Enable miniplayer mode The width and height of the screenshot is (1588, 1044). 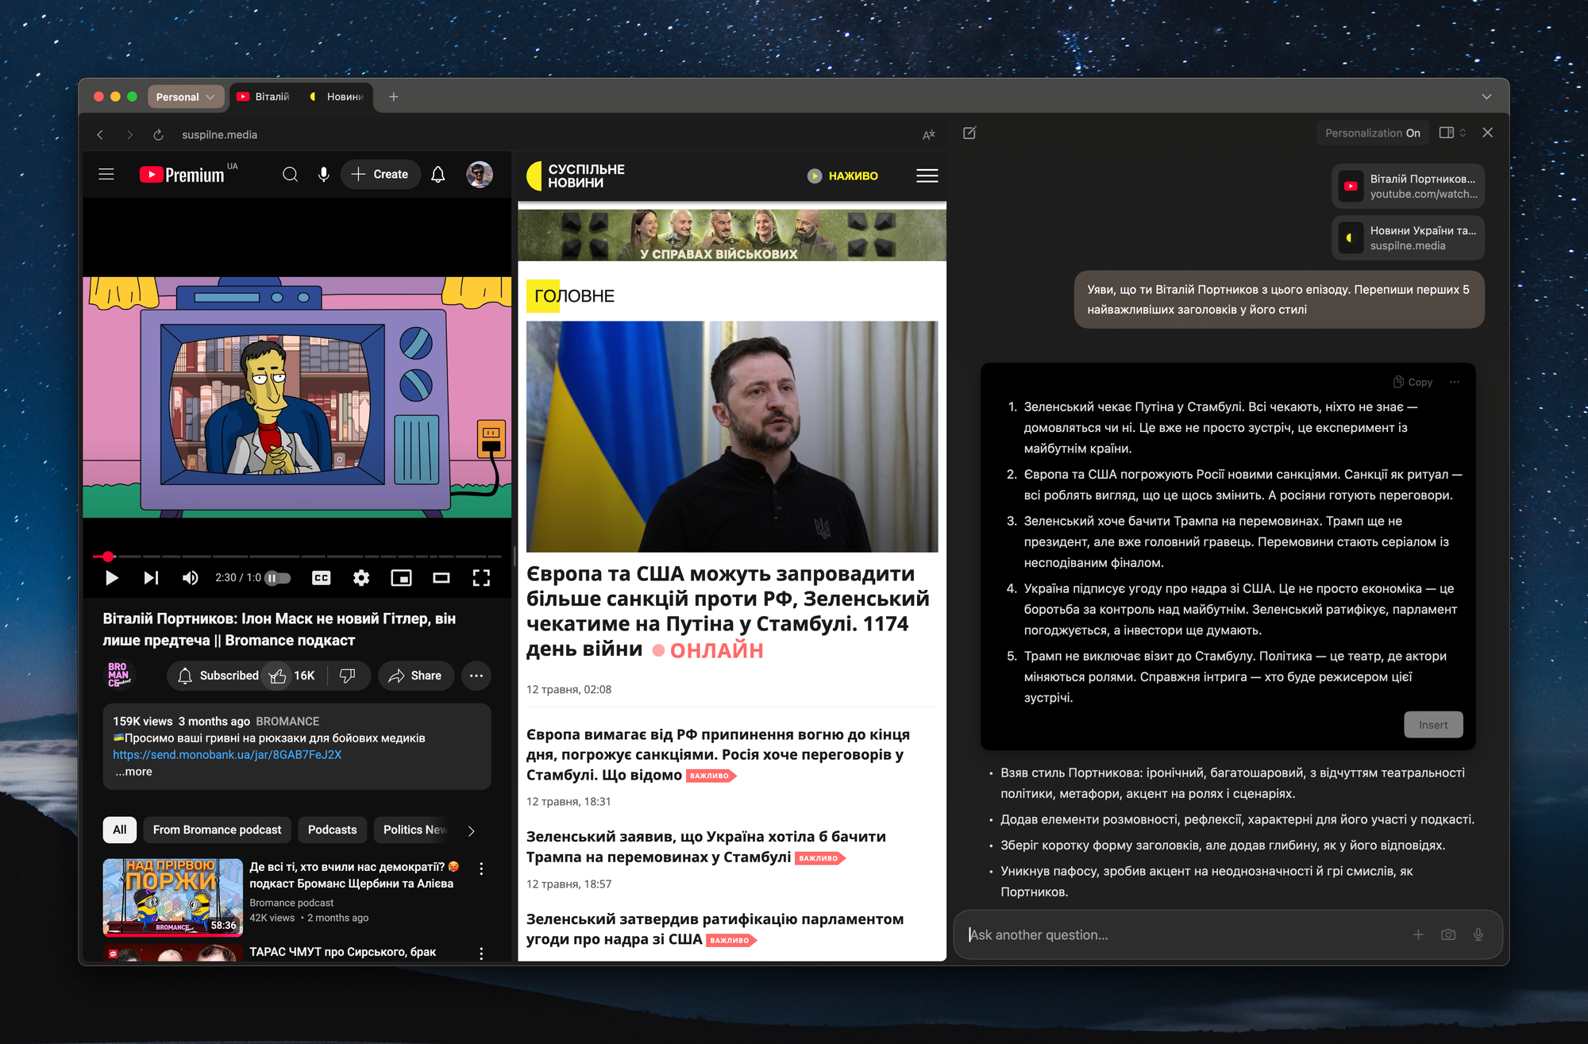pos(402,578)
